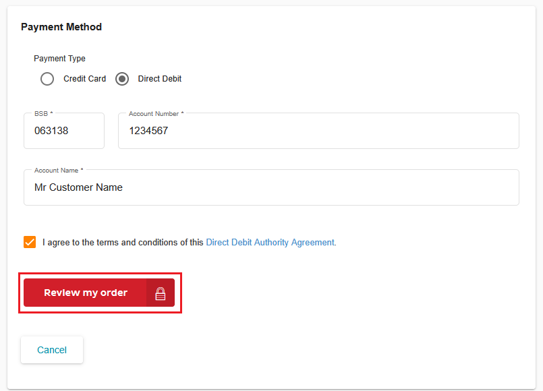Click the 'I agree to the terms' text
Viewport: 543px width, 391px height.
[123, 242]
